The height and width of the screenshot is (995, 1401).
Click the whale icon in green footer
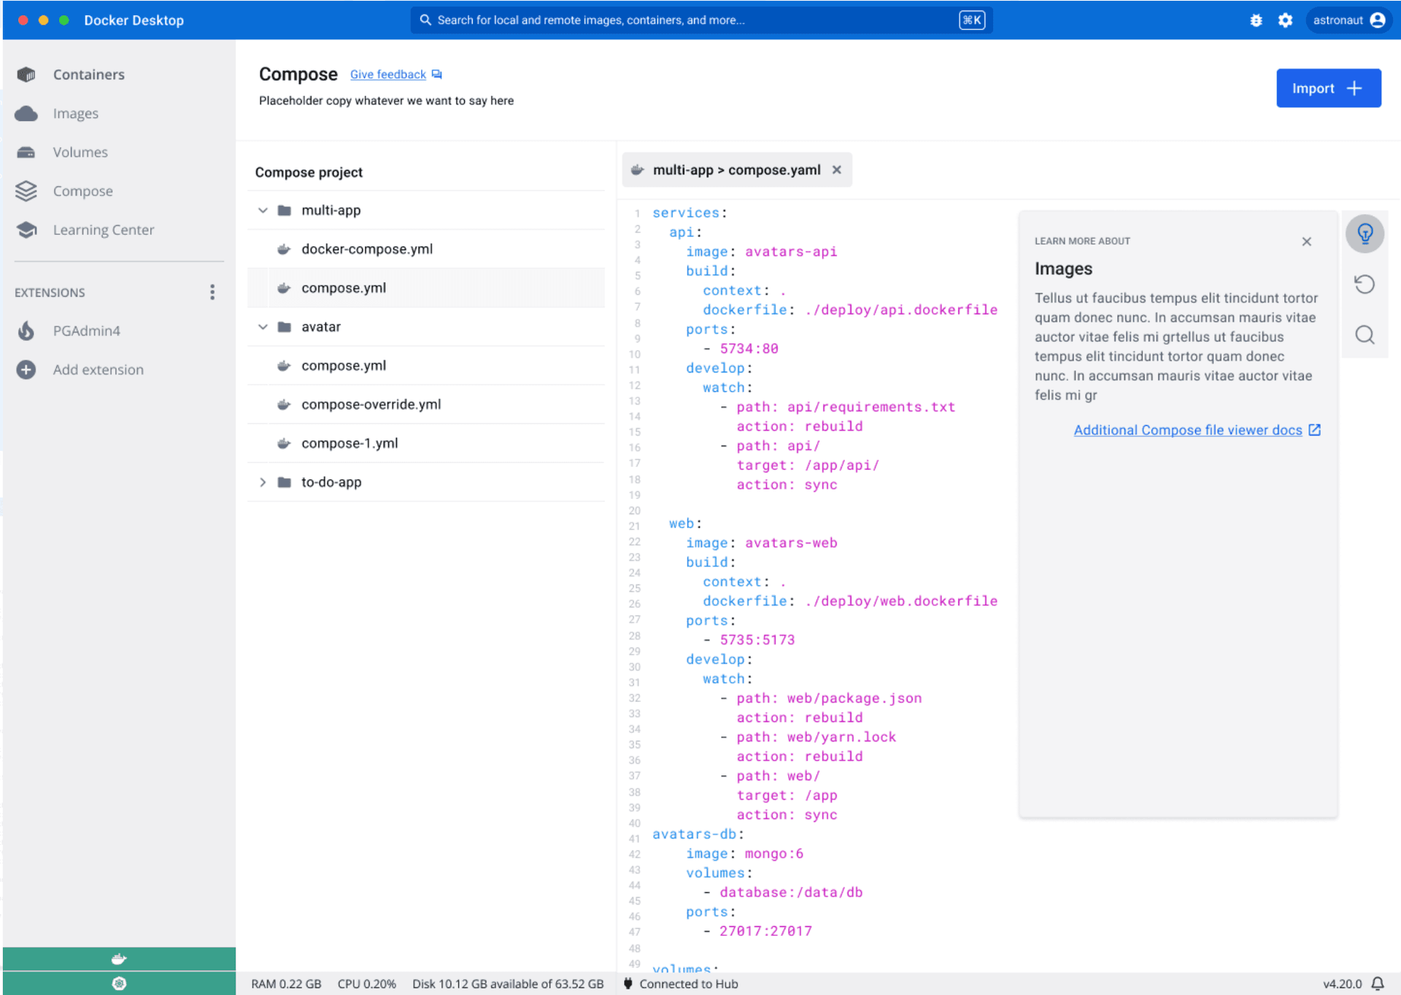(119, 959)
